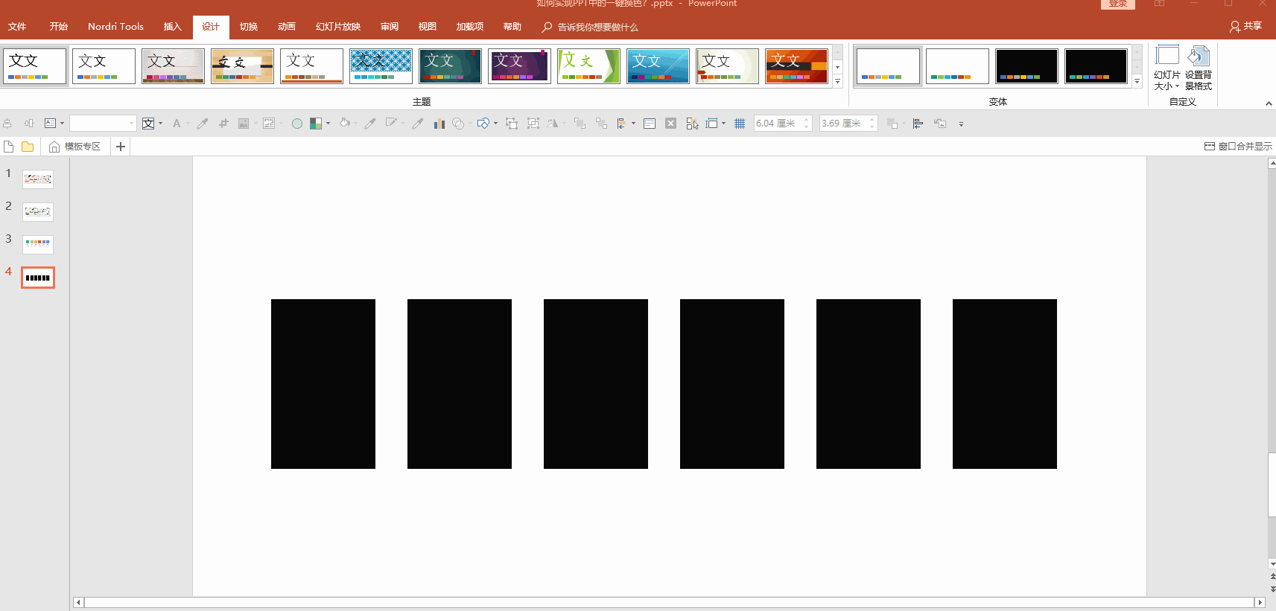Open the 文件 file menu

17,27
